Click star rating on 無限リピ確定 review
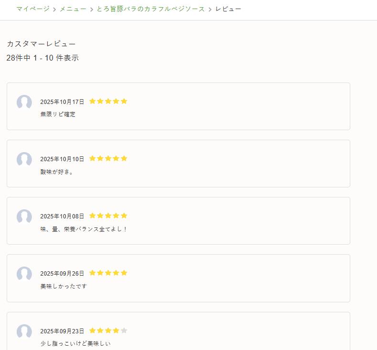Viewport: 377px width, 350px height. [x=108, y=101]
